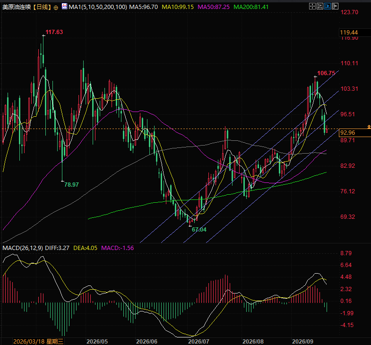
Task: Open the MA indicator chart icon
Action: click(64, 7)
